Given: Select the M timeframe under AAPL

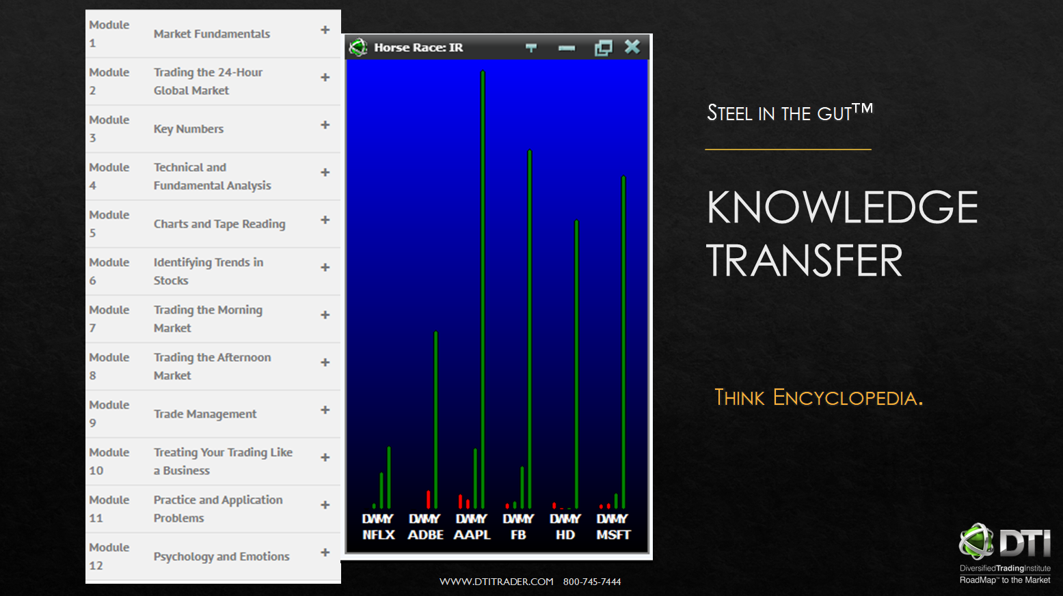Looking at the screenshot, I should tap(475, 519).
